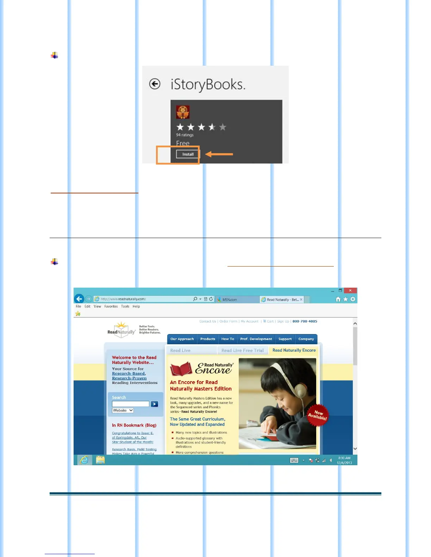Open the address bar dropdown arrow
431x557 pixels.
click(200, 299)
